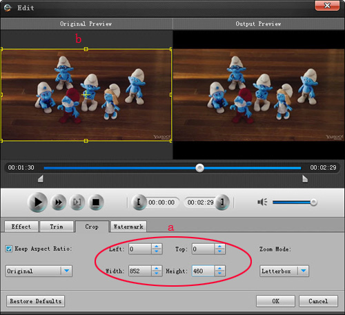This screenshot has height=315, width=345.
Task: Increase the Left crop value
Action: (157, 247)
